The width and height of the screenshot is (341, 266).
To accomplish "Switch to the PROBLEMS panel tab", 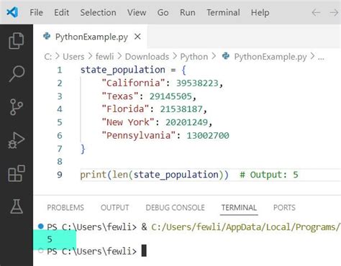I will [x=65, y=208].
